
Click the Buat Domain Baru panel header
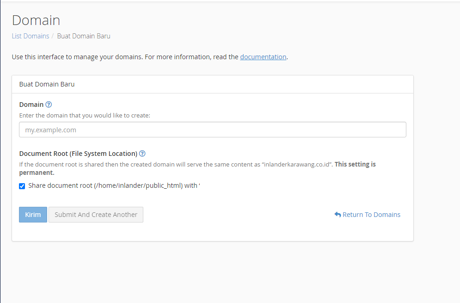pyautogui.click(x=213, y=84)
